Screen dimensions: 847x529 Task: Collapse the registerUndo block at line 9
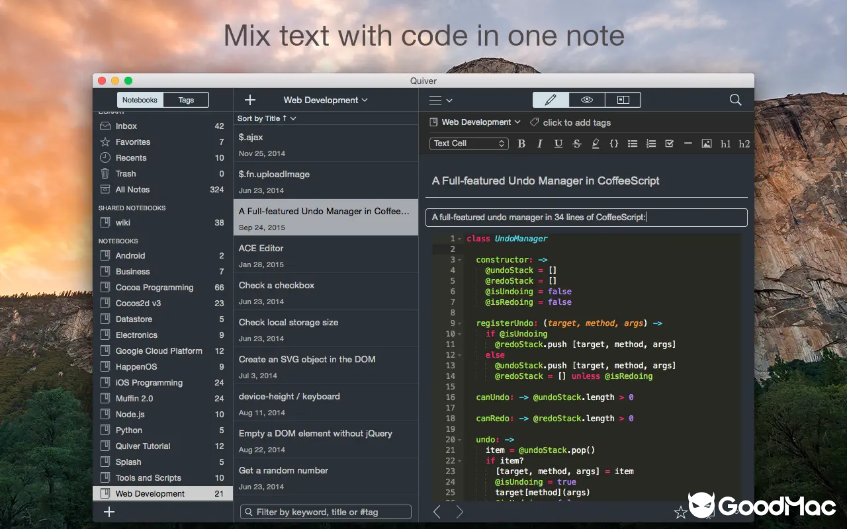click(460, 323)
